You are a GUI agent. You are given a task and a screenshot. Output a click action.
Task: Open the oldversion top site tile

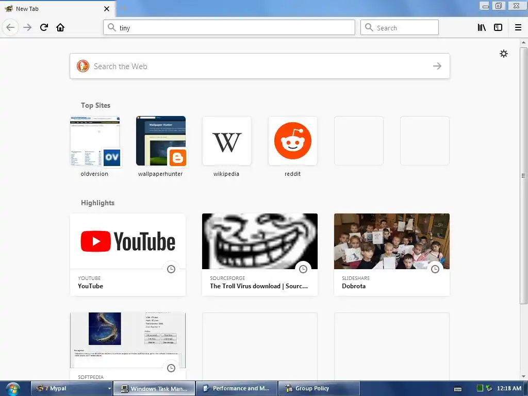tap(95, 147)
